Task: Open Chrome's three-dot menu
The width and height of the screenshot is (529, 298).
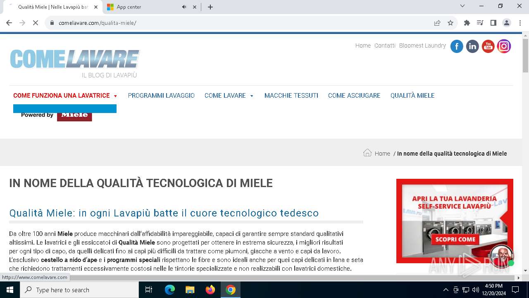Action: pyautogui.click(x=519, y=23)
